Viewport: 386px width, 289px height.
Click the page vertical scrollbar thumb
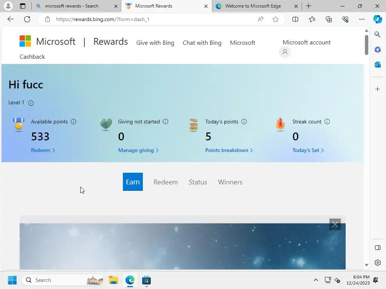[366, 45]
